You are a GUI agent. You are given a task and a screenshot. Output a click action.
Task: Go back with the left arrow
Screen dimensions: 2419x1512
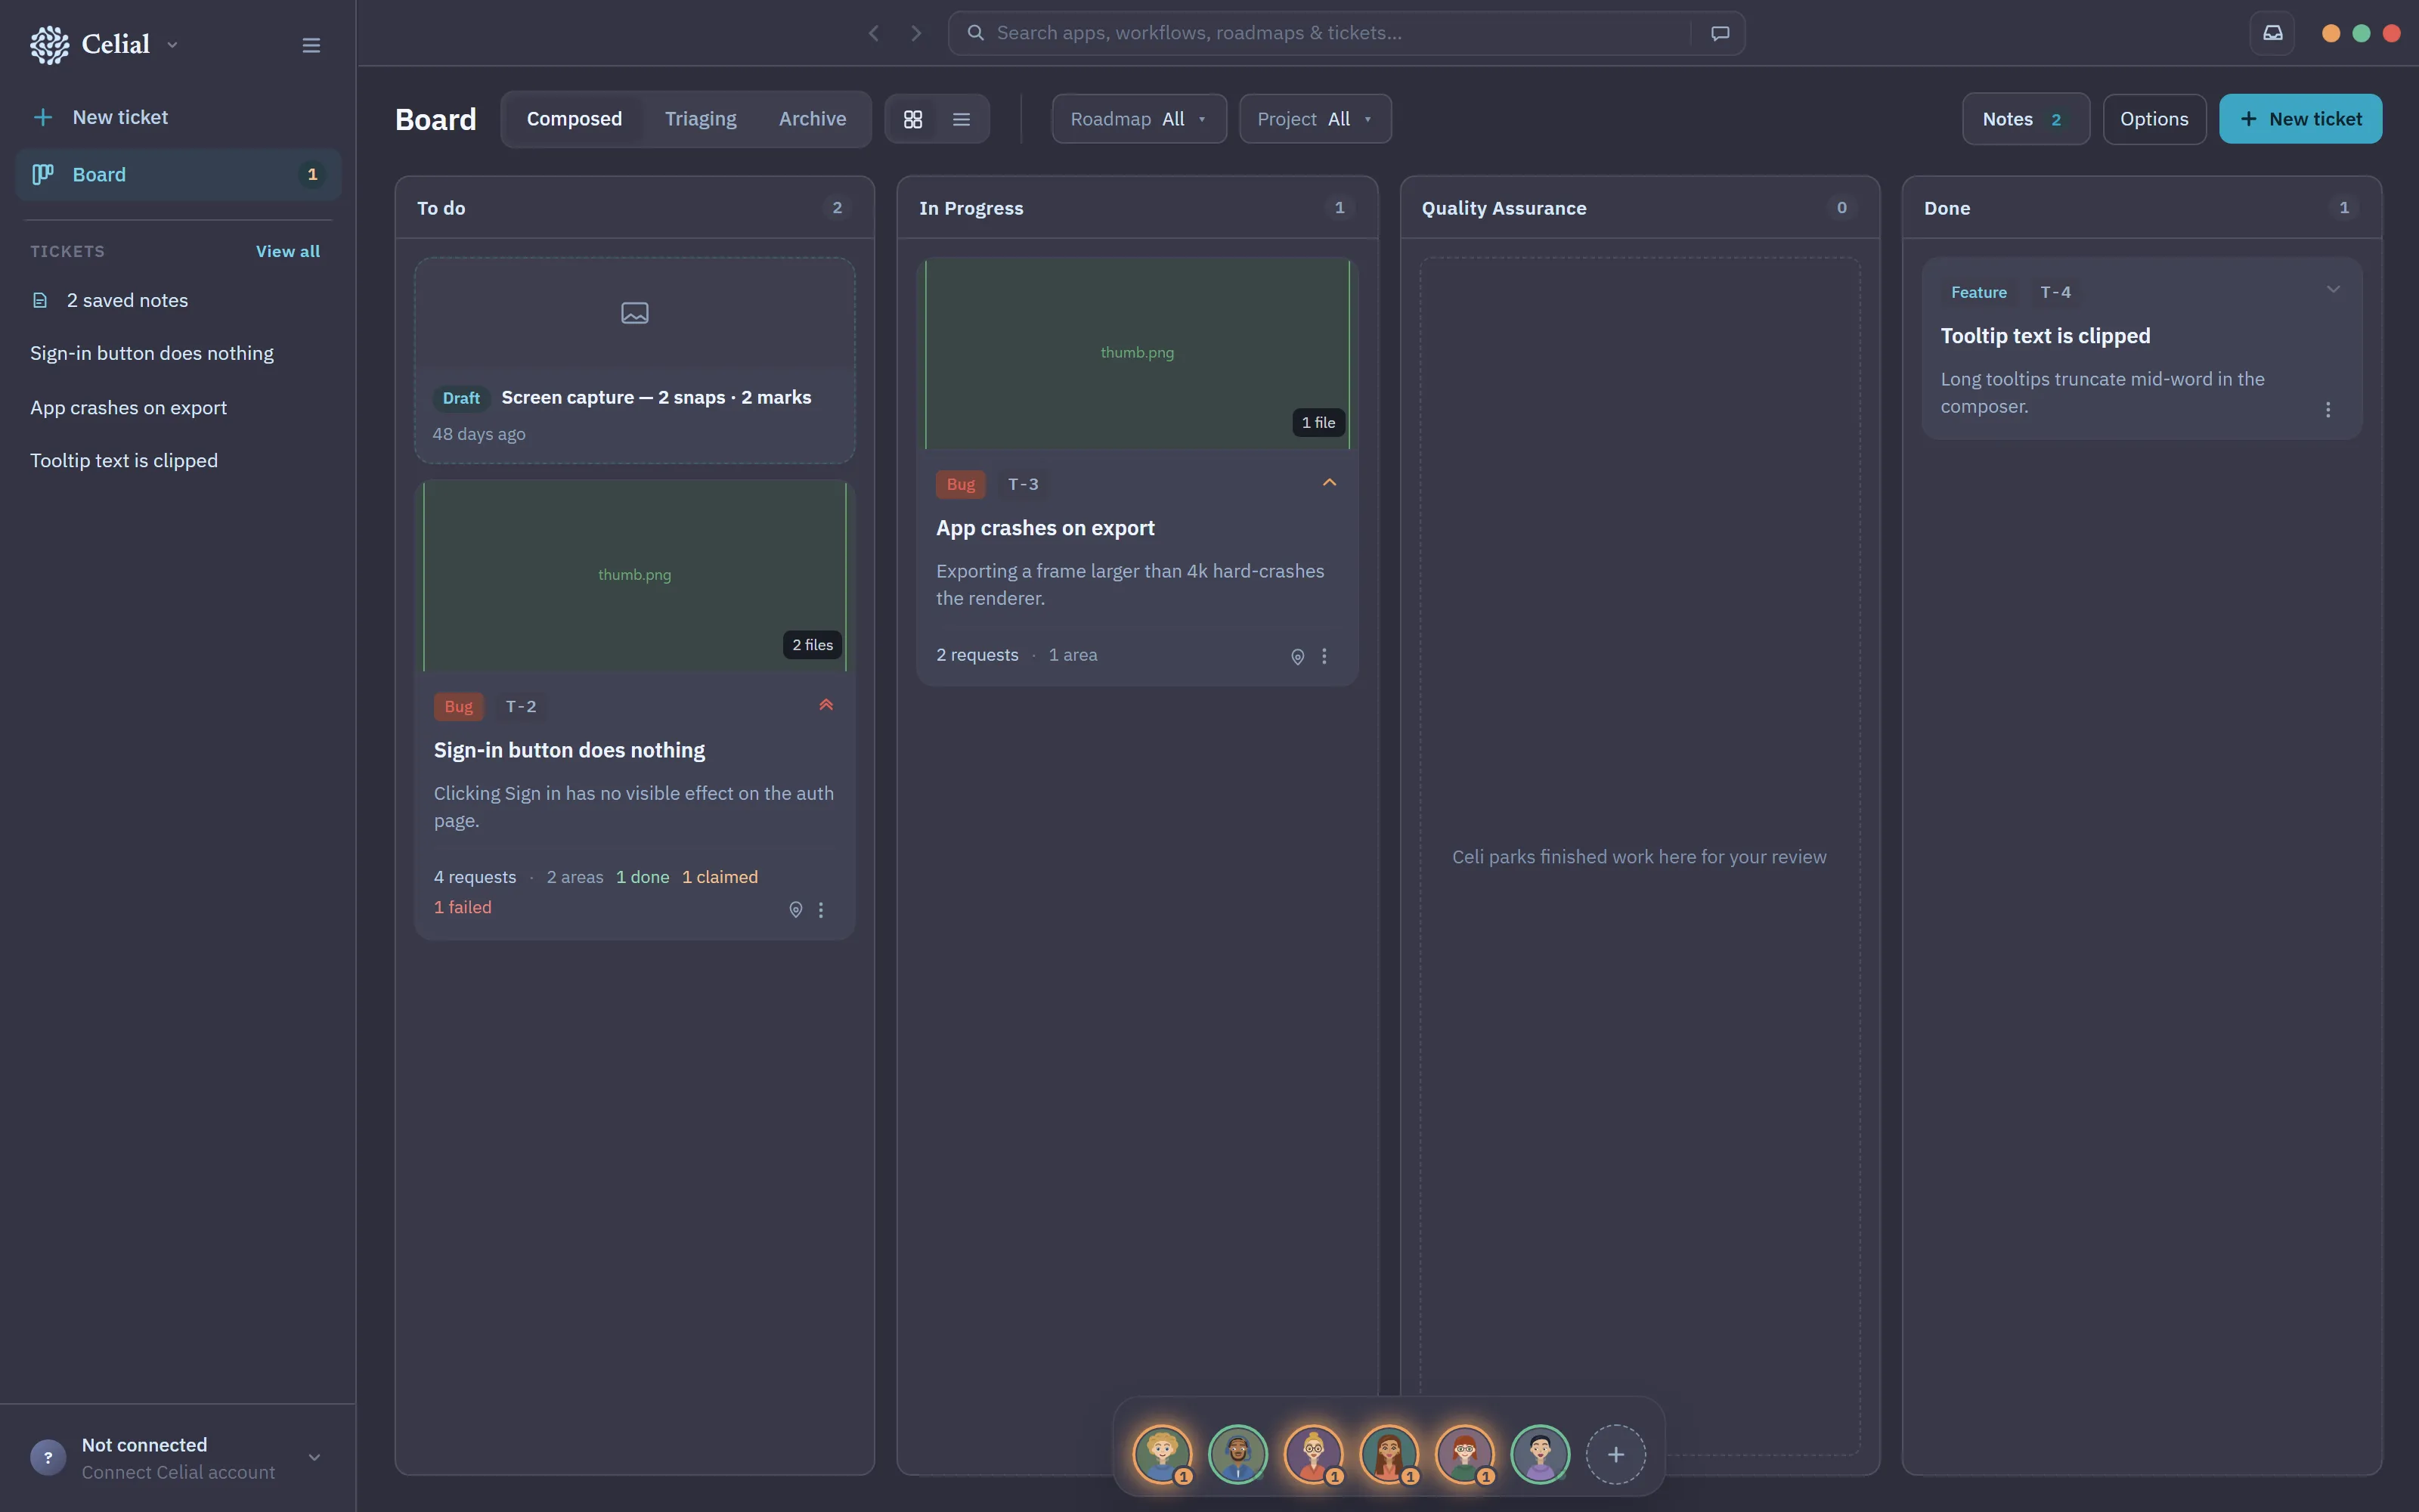pyautogui.click(x=874, y=33)
